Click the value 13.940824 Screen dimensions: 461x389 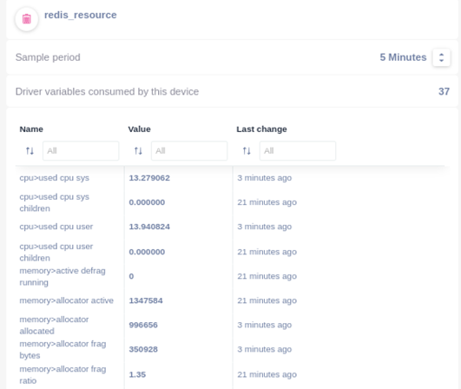[149, 227]
